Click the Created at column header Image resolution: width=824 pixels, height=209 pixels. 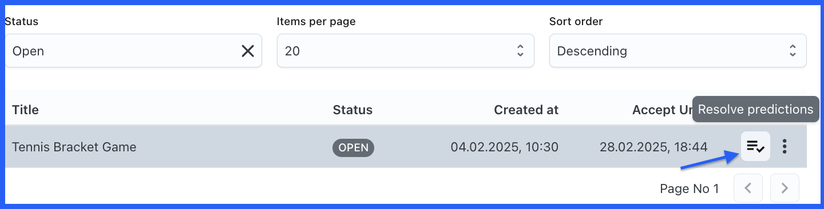pos(526,110)
